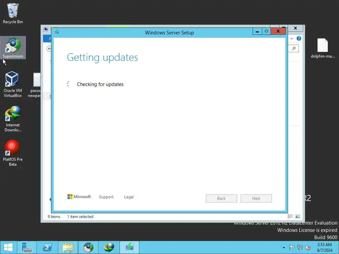The width and height of the screenshot is (339, 254).
Task: Select the Internet Download Manager desktop shortcut
Action: (x=13, y=119)
